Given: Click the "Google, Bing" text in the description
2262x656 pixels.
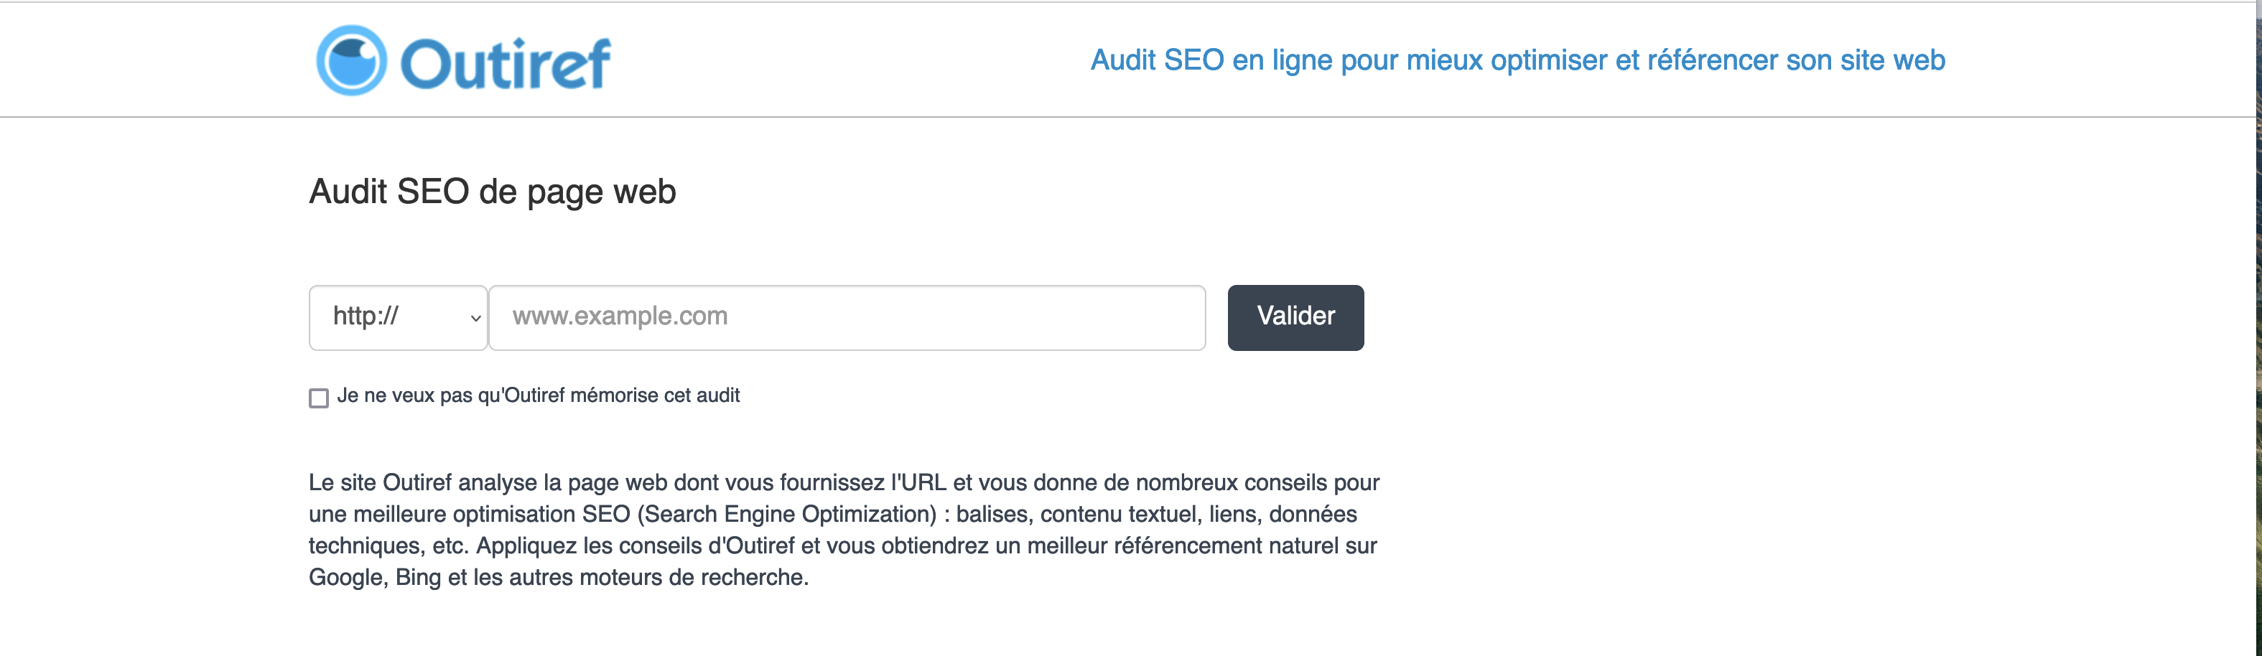Looking at the screenshot, I should coord(375,577).
